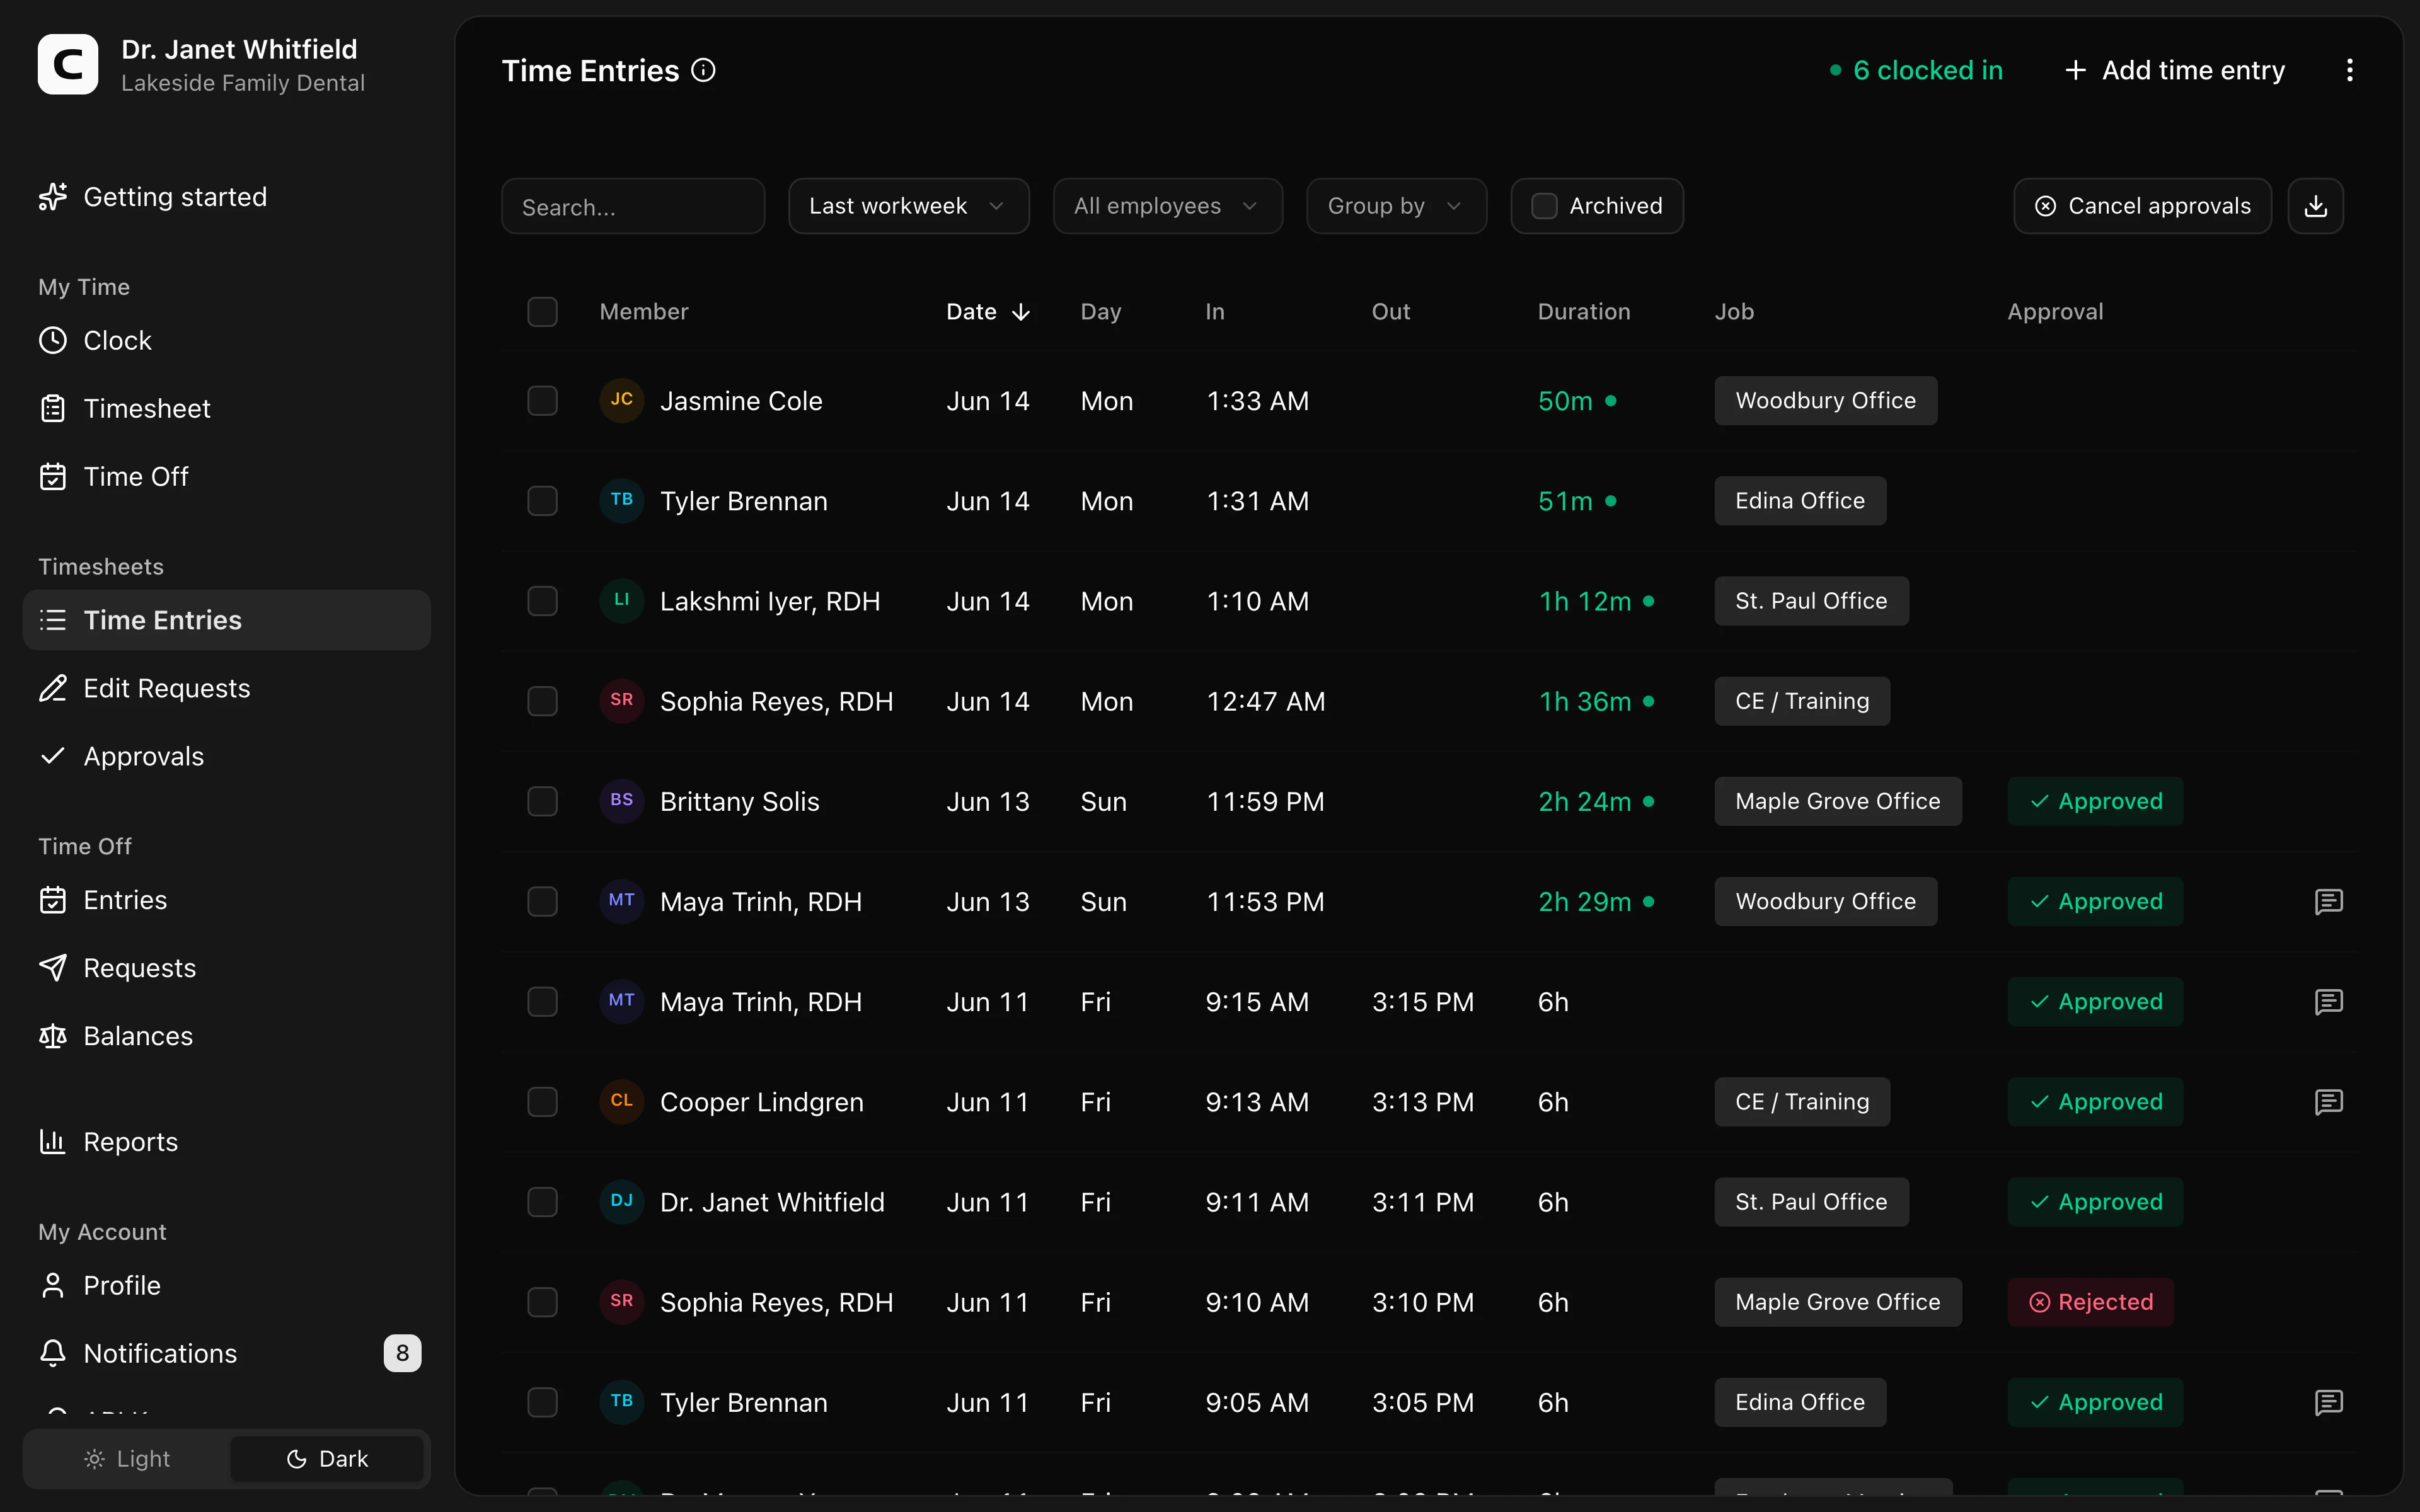The image size is (2420, 1512).
Task: Select Sophia Reyes Jun 14 row checkbox
Action: (543, 701)
